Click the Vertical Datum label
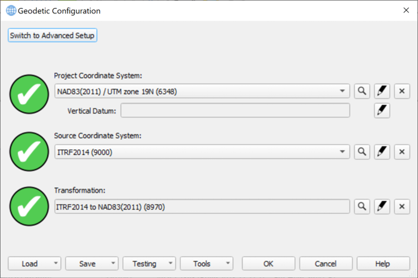 [92, 111]
